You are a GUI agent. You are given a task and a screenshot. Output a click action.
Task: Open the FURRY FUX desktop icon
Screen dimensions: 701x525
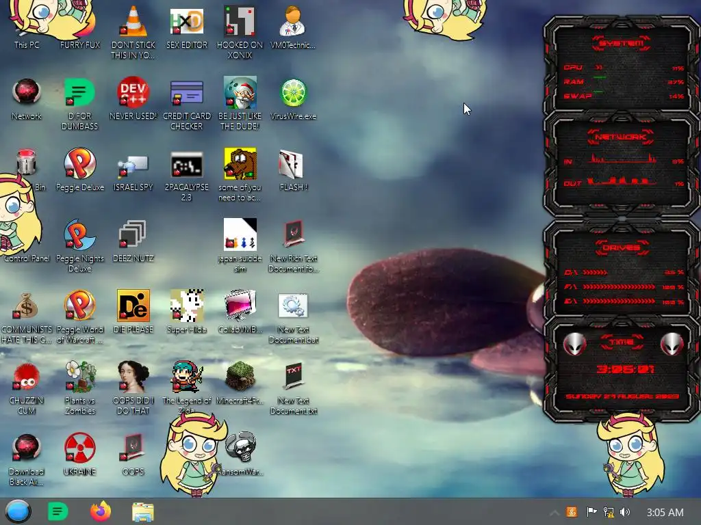[x=79, y=27]
